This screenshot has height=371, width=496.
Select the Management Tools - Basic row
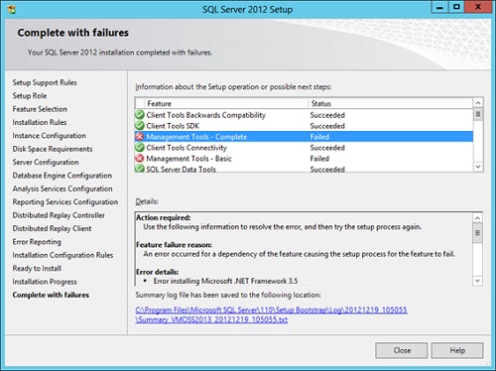tap(304, 159)
